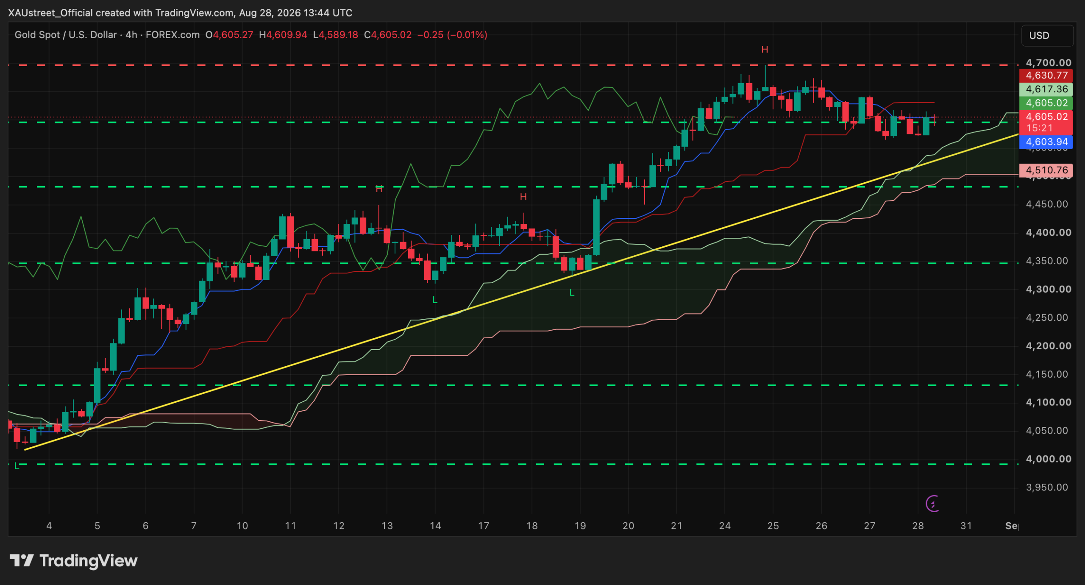1085x585 pixels.
Task: Click the 4,300.00 price axis label
Action: coord(1049,289)
